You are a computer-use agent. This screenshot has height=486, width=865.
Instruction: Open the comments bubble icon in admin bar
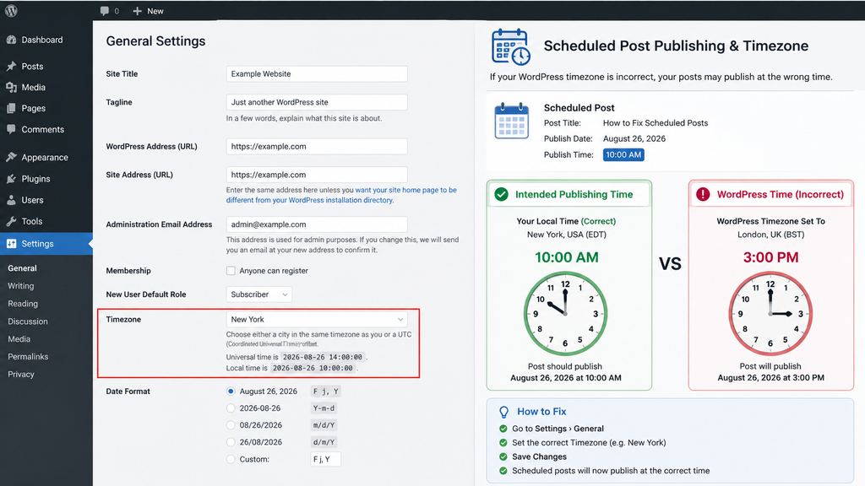(x=104, y=11)
